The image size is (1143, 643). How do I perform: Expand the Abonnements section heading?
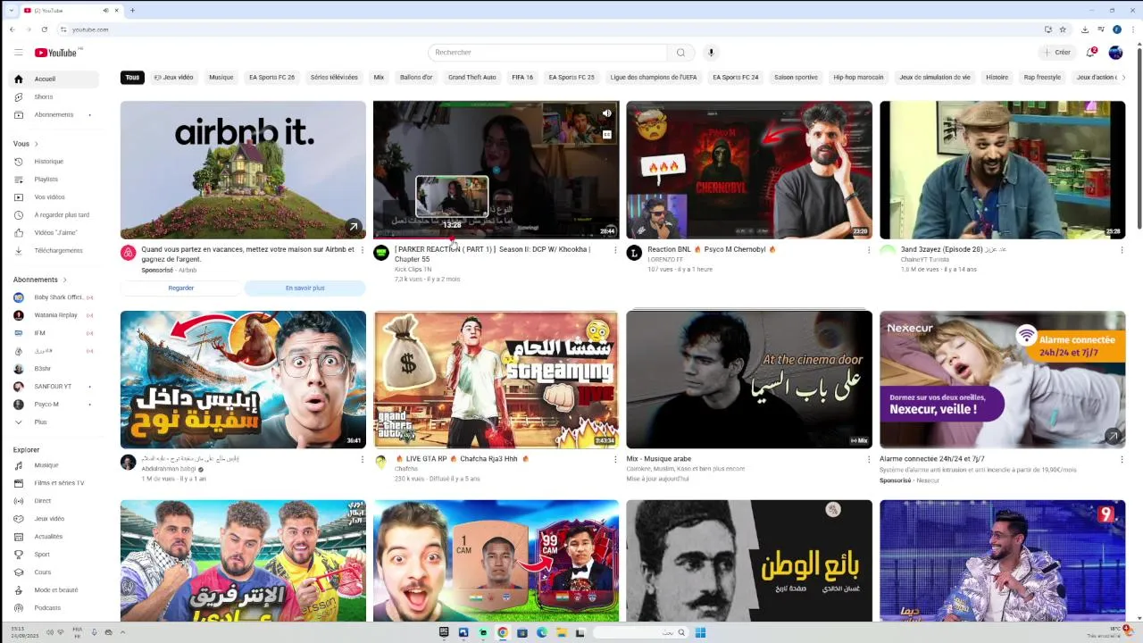click(x=40, y=280)
